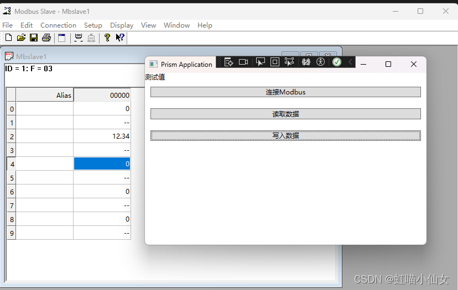Click the yellow question mark About icon
The image size is (458, 290).
(x=107, y=38)
